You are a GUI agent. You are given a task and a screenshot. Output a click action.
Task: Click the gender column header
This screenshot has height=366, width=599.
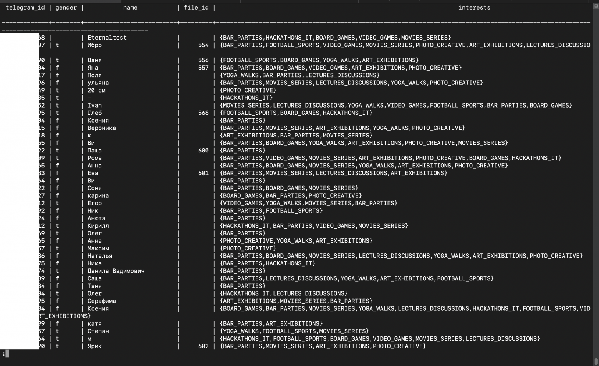point(66,8)
